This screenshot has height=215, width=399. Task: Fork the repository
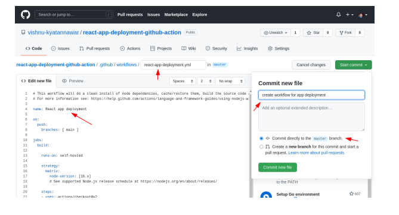click(345, 33)
